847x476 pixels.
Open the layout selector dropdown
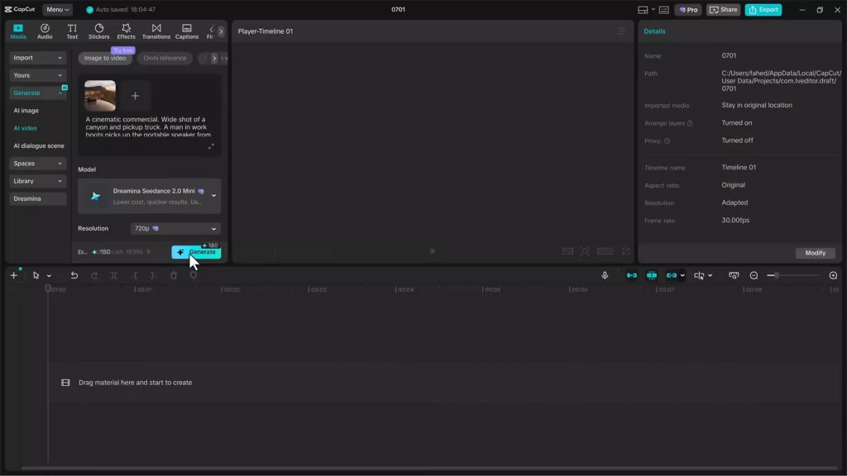point(646,10)
